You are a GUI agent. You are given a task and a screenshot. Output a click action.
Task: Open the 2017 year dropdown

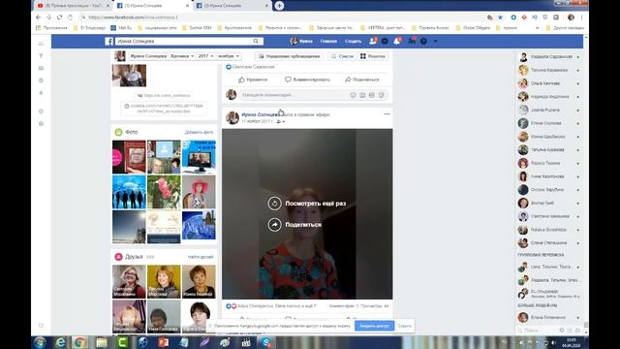[205, 56]
